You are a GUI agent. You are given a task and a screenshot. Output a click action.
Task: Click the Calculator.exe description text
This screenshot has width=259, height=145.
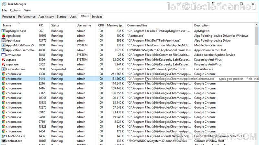coord(204,69)
